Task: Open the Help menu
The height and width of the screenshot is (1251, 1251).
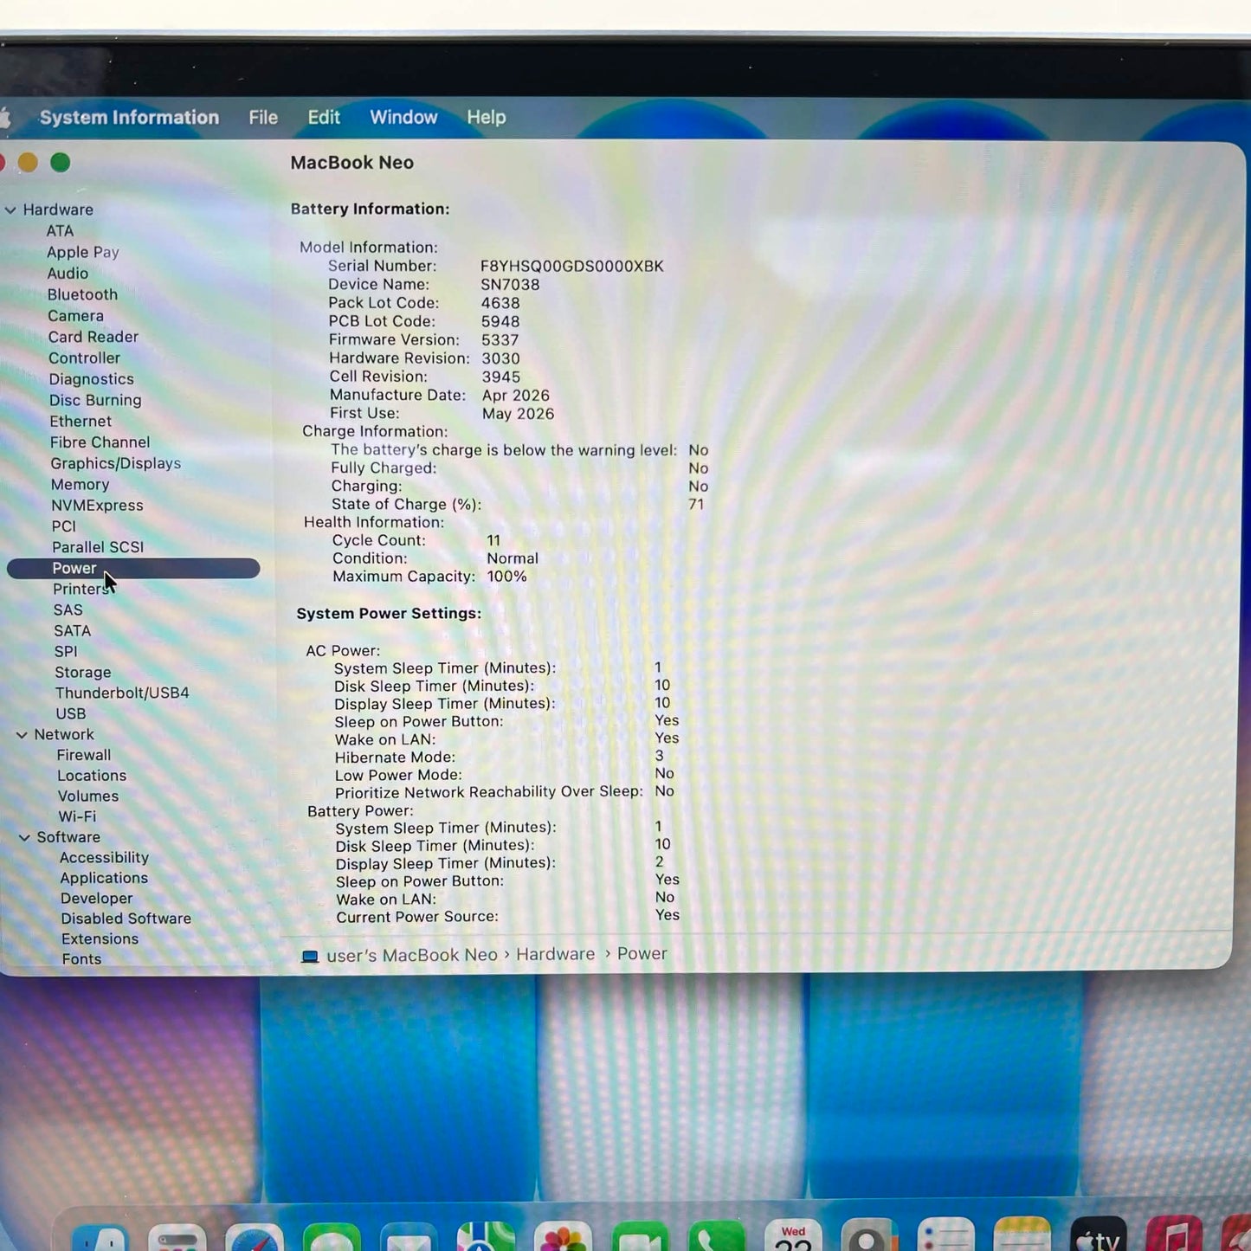Action: pyautogui.click(x=487, y=118)
